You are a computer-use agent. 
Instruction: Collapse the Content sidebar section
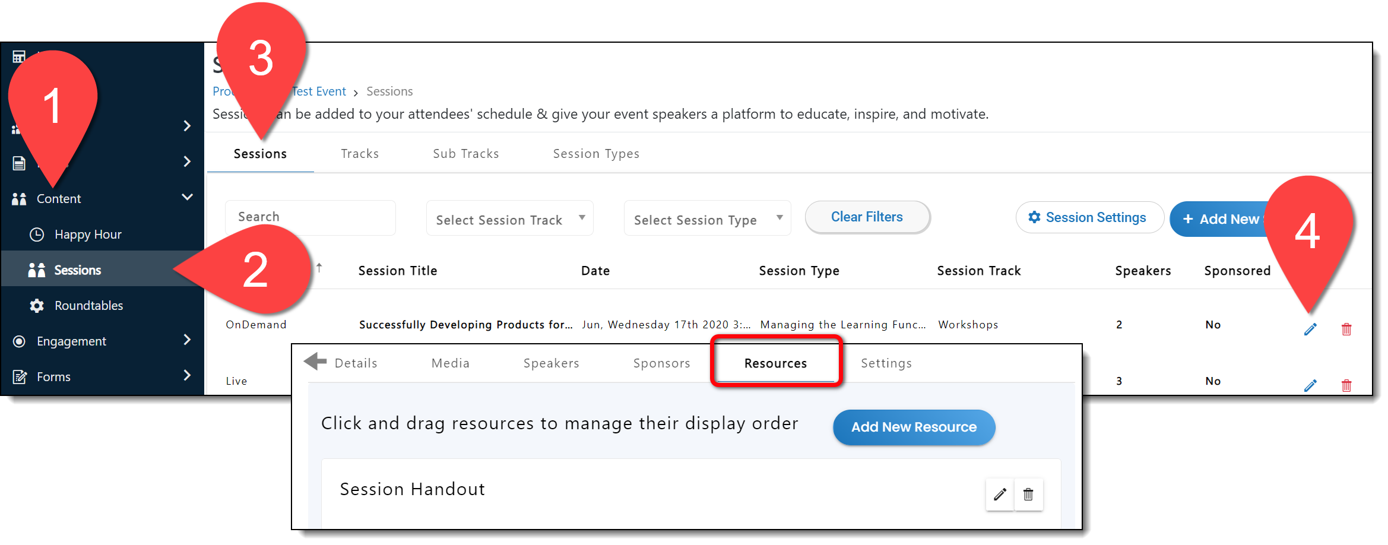click(187, 197)
